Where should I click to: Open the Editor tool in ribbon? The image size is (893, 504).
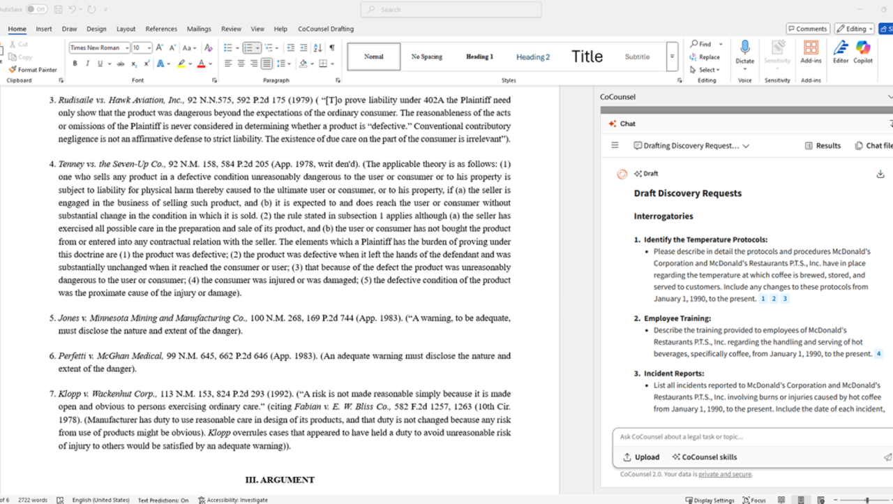tap(841, 48)
